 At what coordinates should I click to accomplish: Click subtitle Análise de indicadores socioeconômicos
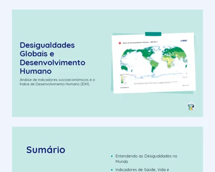(x=57, y=82)
